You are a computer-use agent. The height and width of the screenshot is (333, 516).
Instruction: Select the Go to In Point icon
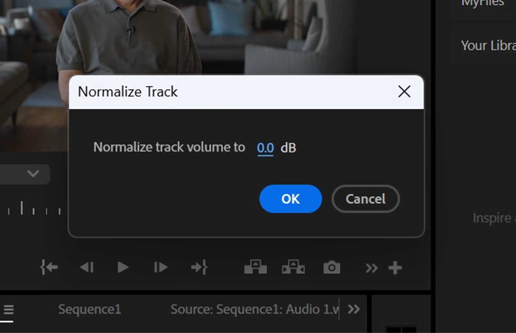[x=49, y=267]
